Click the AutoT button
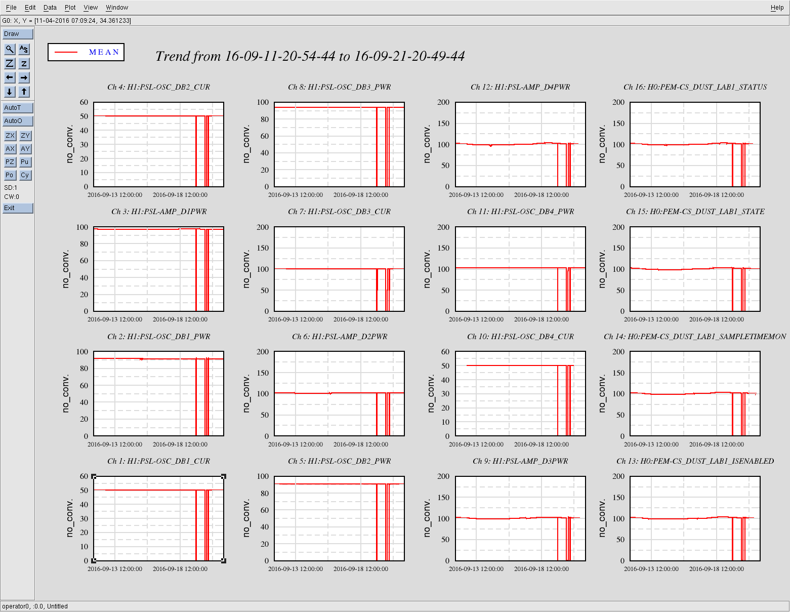This screenshot has width=790, height=612. pos(18,108)
